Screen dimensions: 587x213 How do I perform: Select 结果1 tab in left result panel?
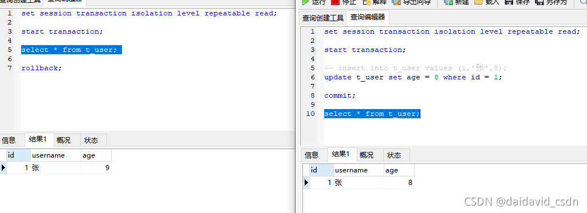[39, 139]
